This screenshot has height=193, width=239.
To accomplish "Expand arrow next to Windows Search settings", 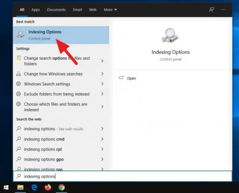I will click(102, 84).
